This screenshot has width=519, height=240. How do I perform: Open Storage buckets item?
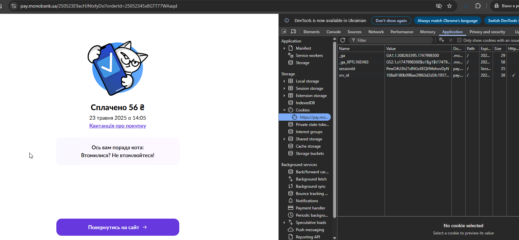(310, 154)
